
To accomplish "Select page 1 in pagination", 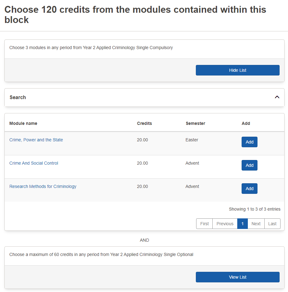I will pos(242,224).
